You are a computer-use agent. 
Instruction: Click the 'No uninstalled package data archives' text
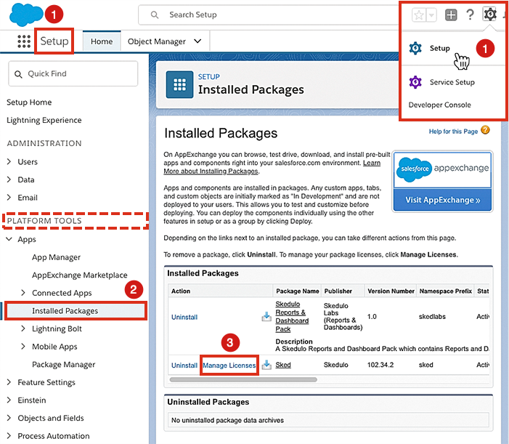point(227,420)
